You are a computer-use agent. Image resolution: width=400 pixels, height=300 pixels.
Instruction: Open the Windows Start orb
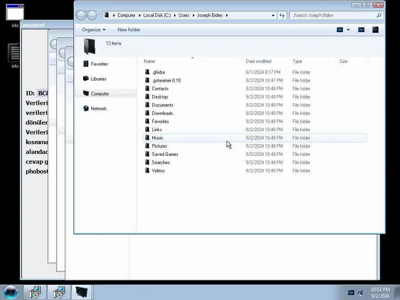click(11, 292)
